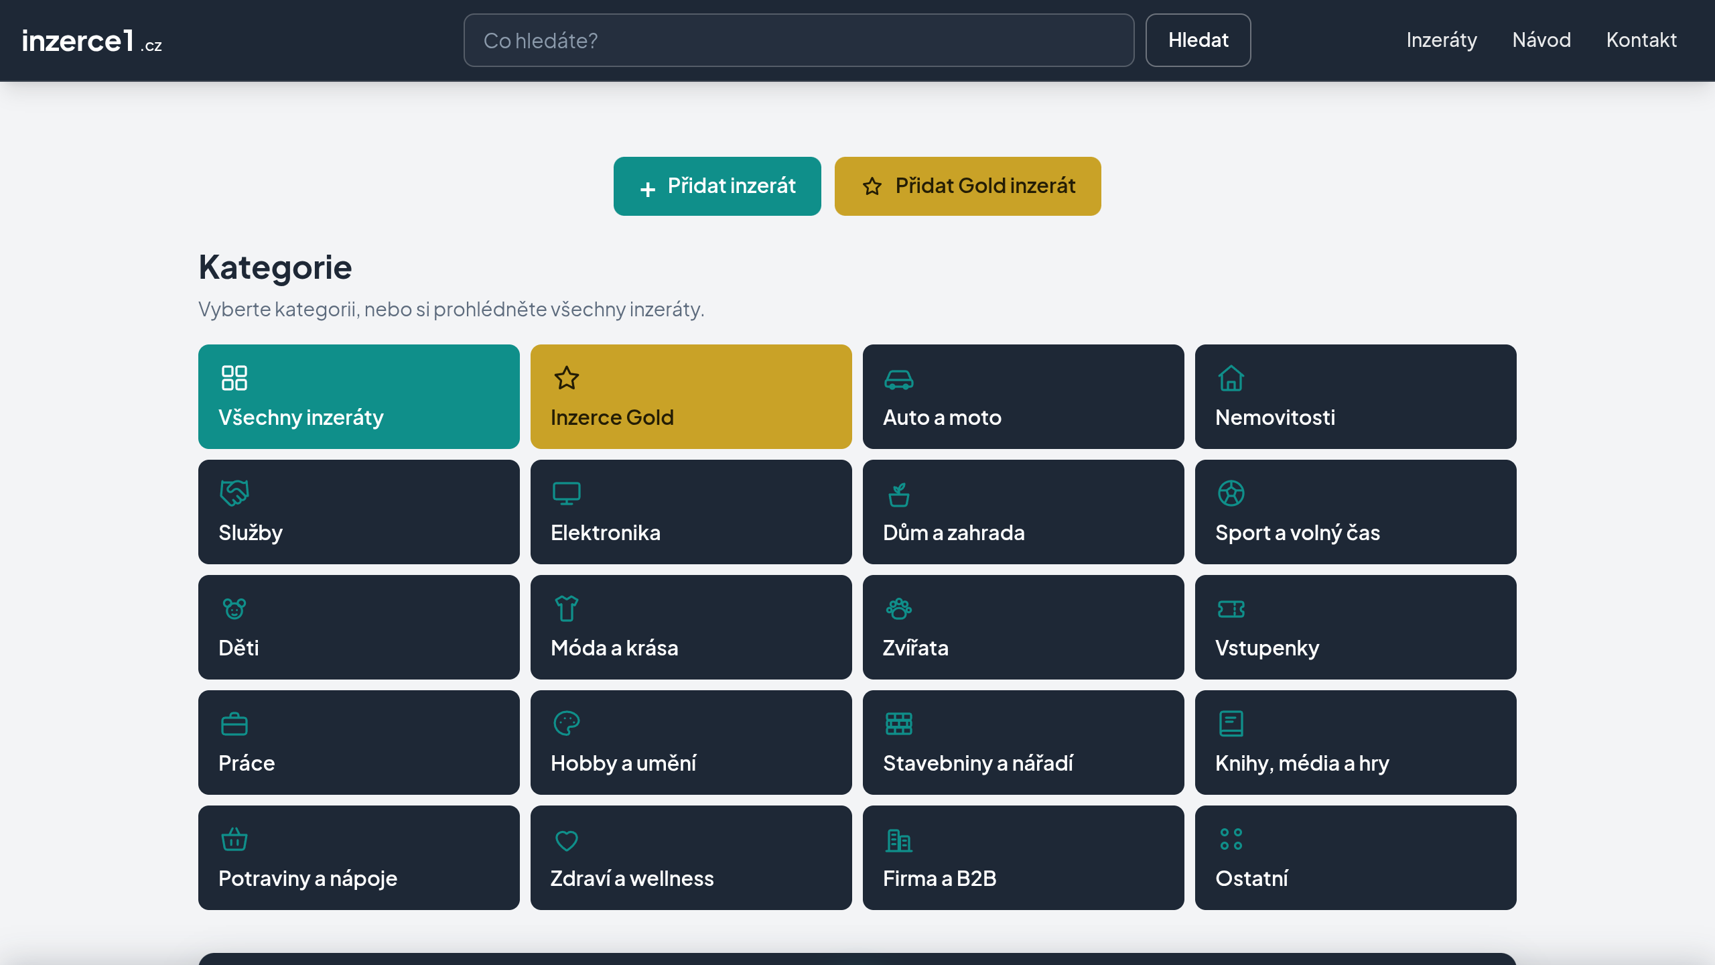Viewport: 1715px width, 965px height.
Task: Open the Ostatní category label
Action: click(x=1251, y=879)
